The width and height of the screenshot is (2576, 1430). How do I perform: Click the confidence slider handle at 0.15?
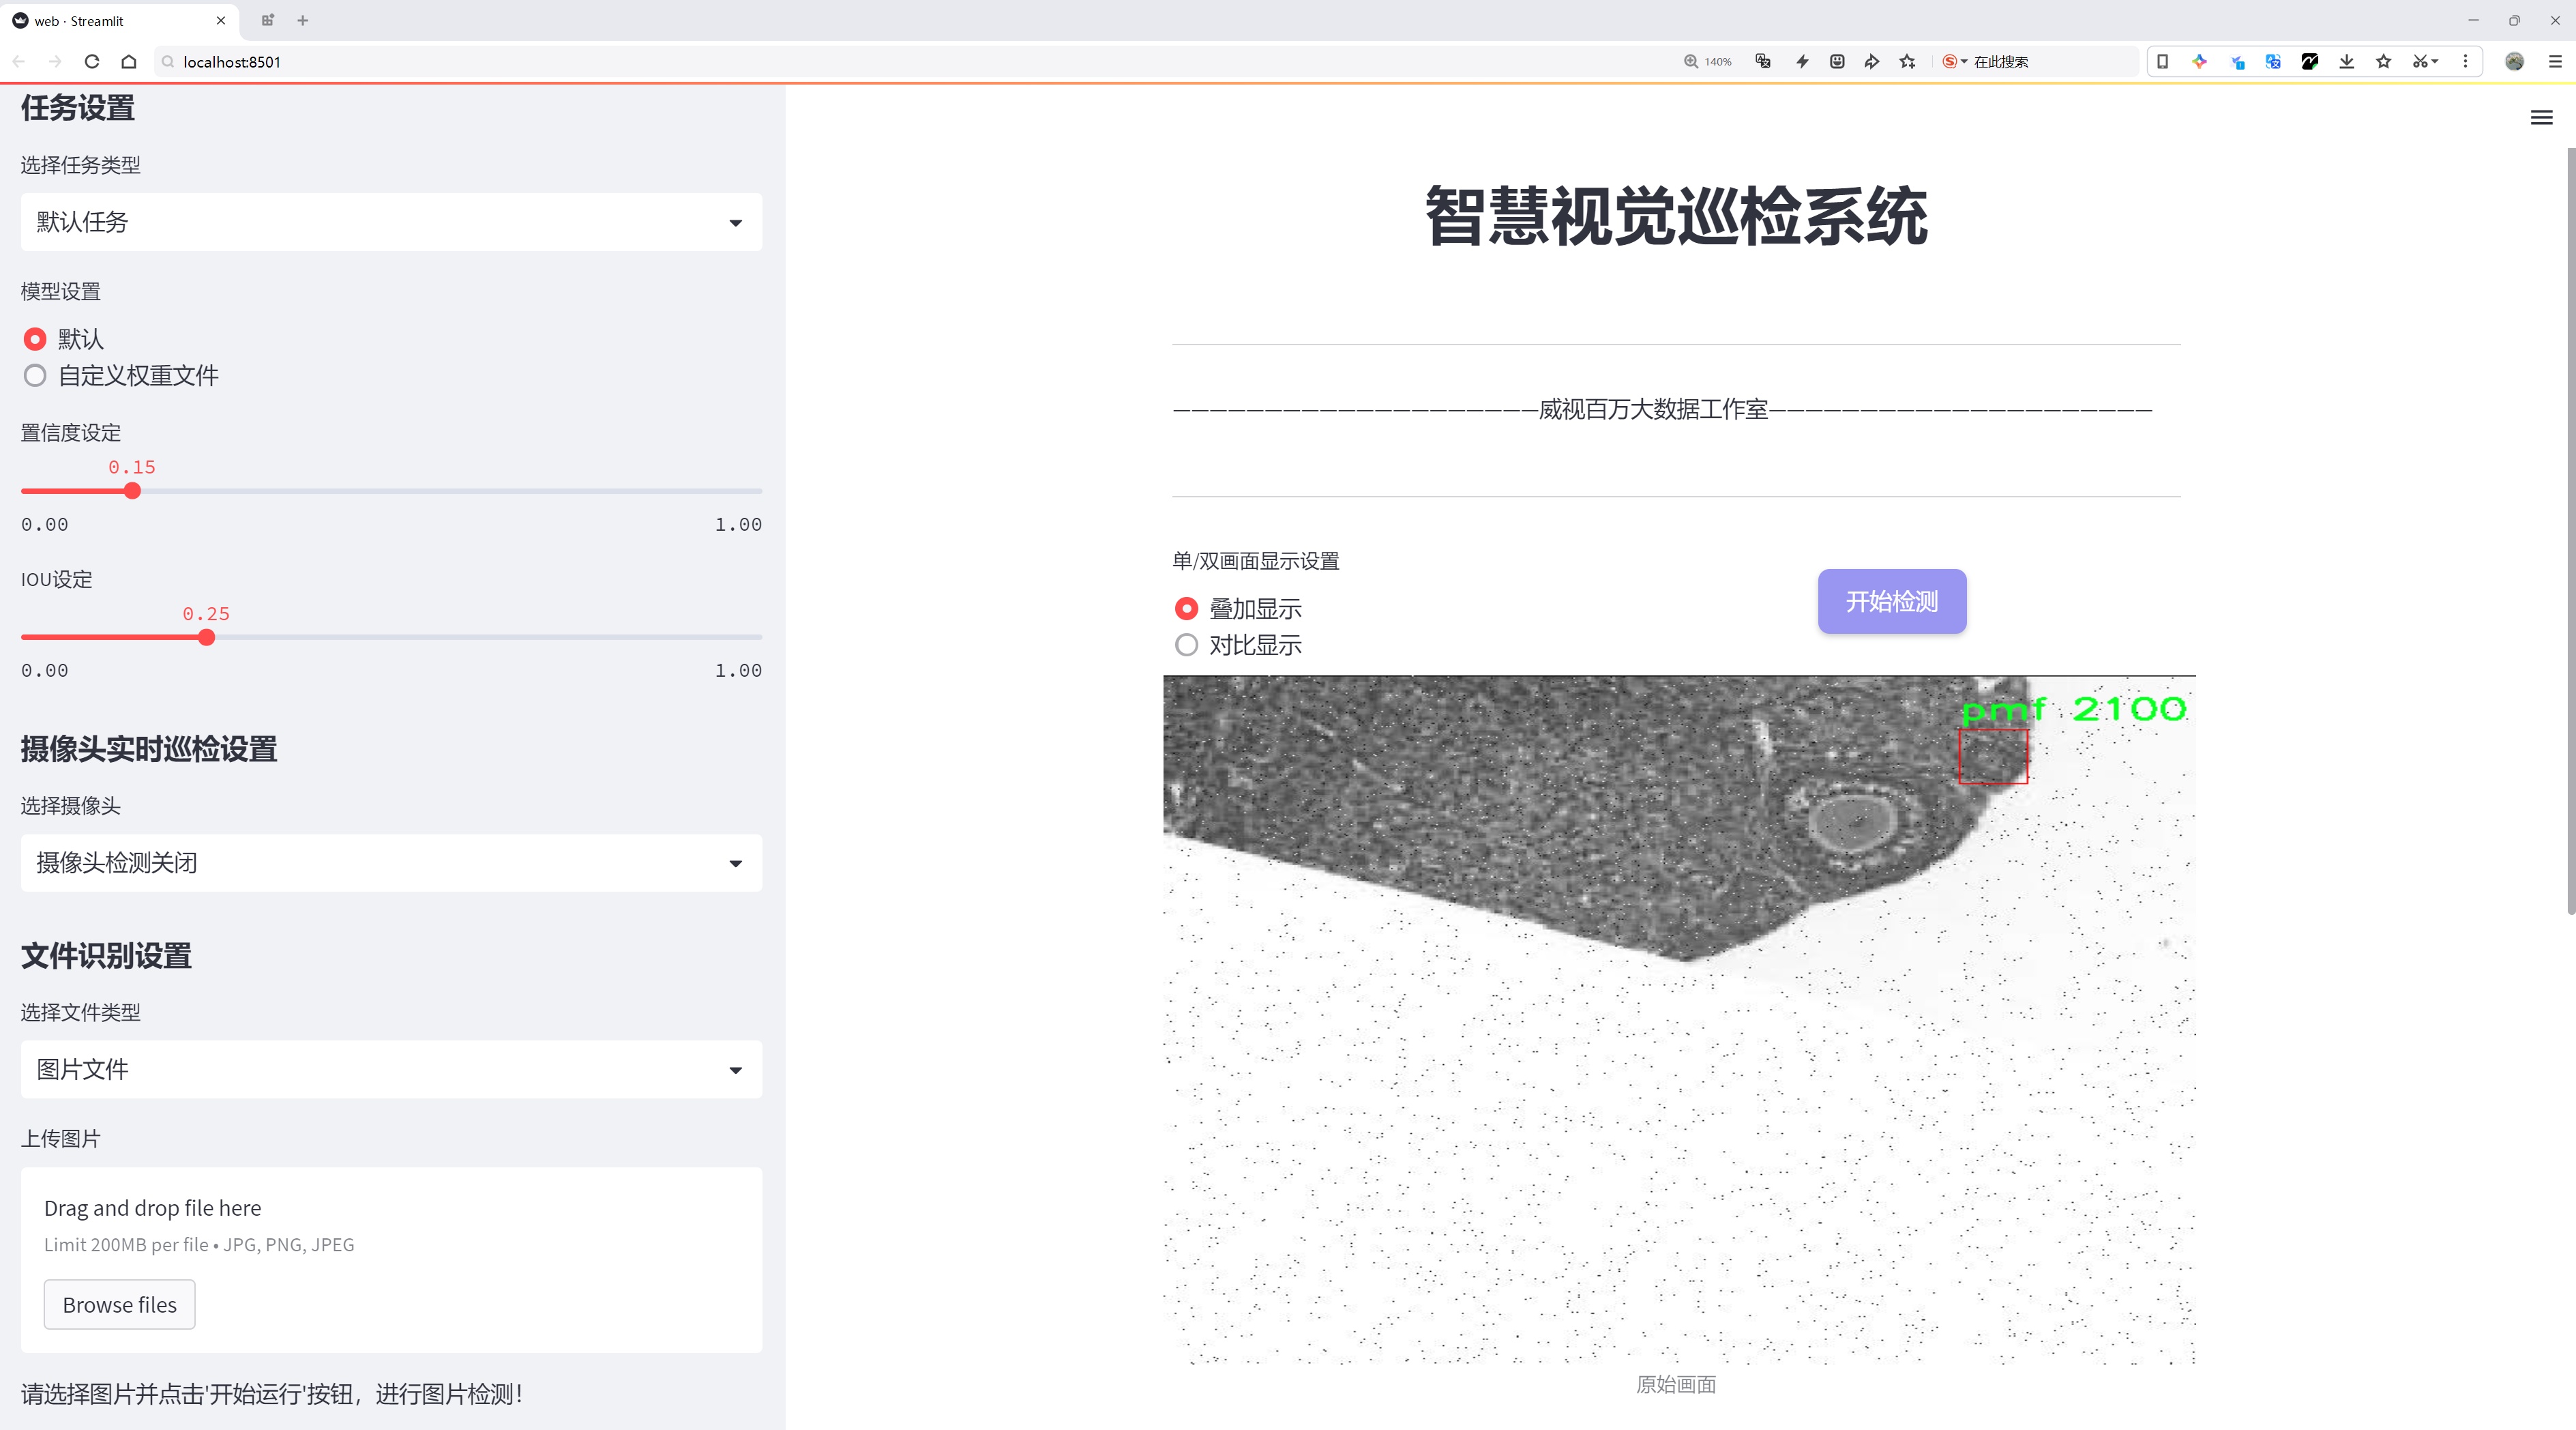click(132, 491)
